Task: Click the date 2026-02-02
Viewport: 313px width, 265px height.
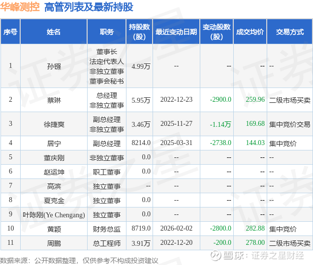Action: click(176, 228)
